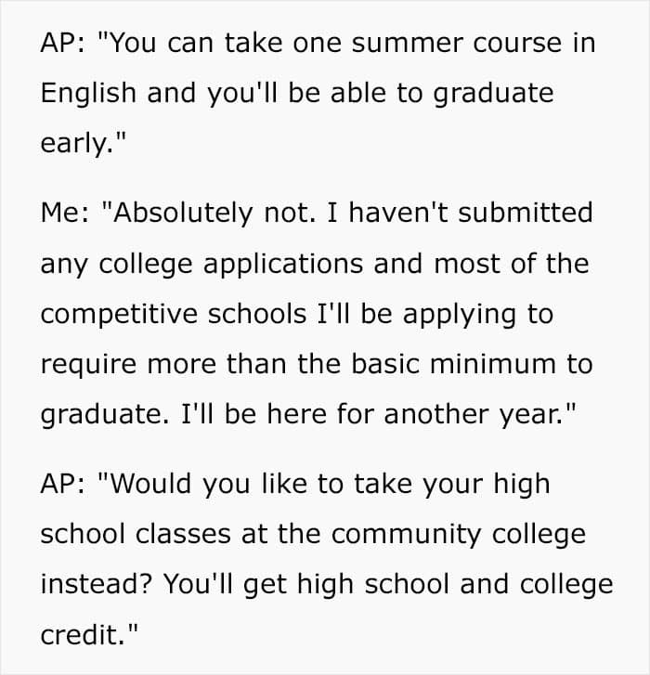Image resolution: width=650 pixels, height=675 pixels.
Task: Click the word "community"
Action: point(406,535)
